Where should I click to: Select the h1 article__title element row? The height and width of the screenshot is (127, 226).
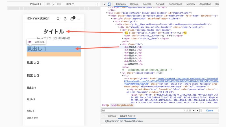tap(156, 33)
